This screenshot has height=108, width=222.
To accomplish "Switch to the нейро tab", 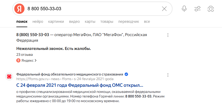I will (x=38, y=22).
